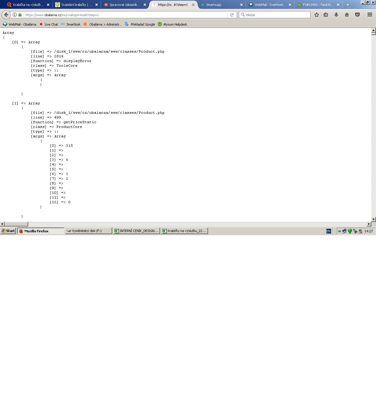Screen dimensions: 376x407
Task: Open 'Překladač Google' bookmark
Action: pos(140,24)
